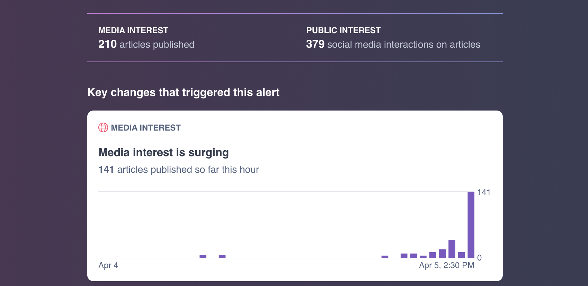Click "Key changes that triggered this alert" heading

click(x=183, y=93)
